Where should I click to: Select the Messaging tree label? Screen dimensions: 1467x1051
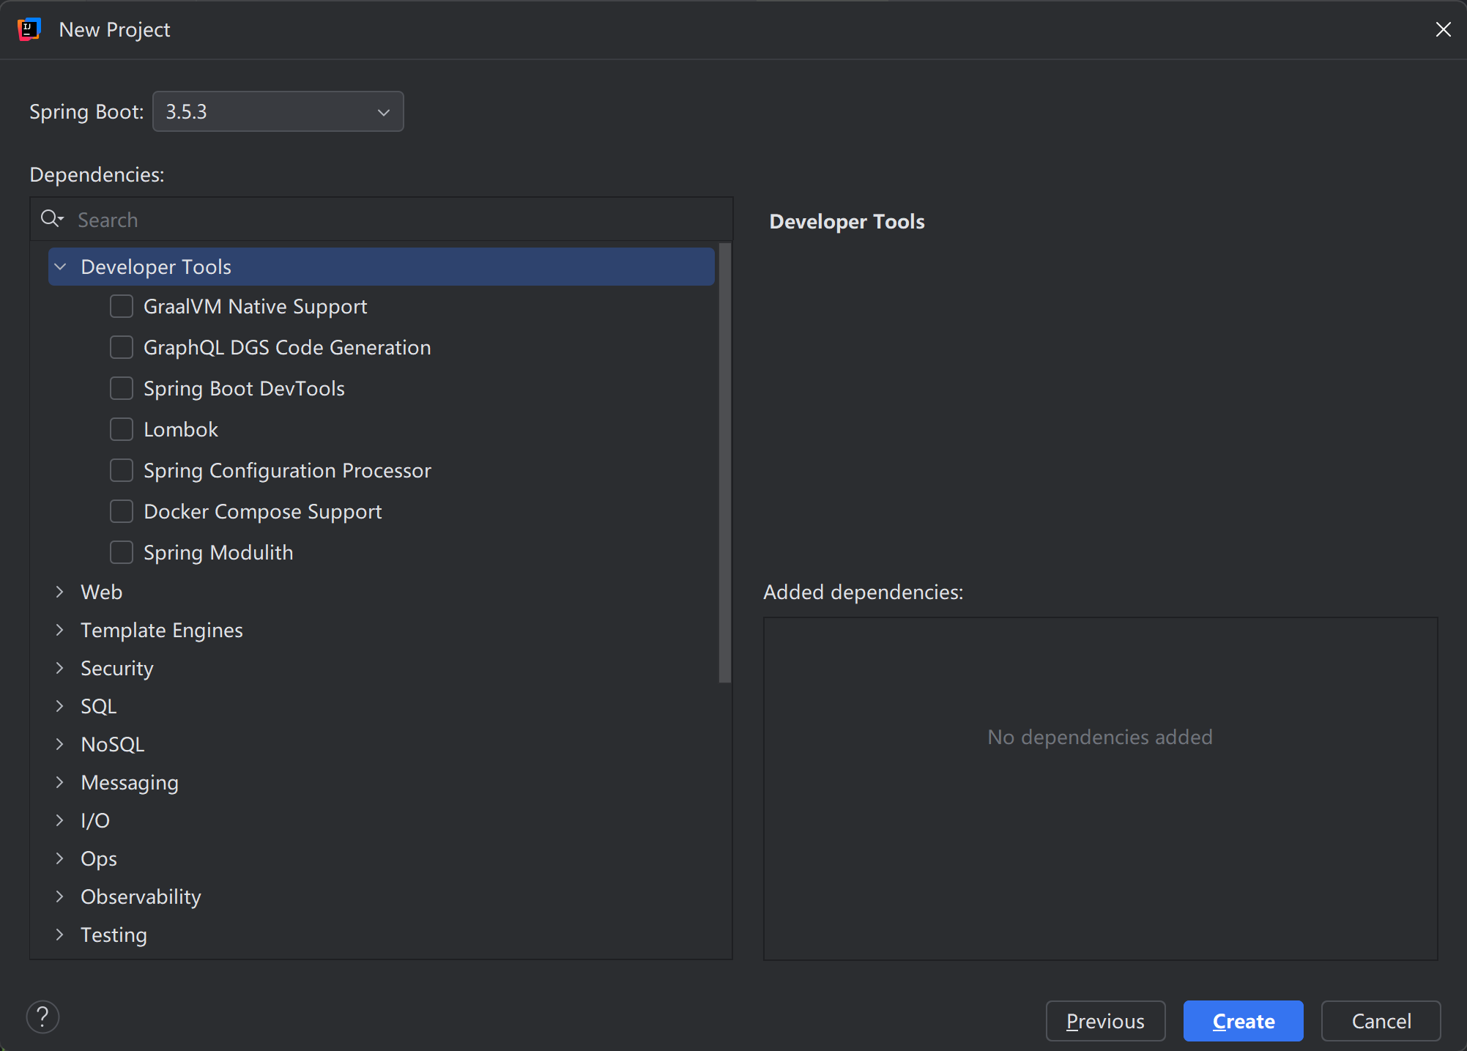point(130,782)
